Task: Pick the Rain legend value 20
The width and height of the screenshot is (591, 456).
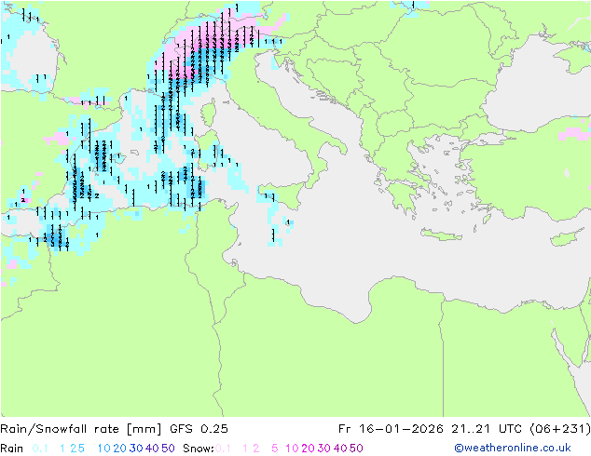Action: click(x=120, y=449)
